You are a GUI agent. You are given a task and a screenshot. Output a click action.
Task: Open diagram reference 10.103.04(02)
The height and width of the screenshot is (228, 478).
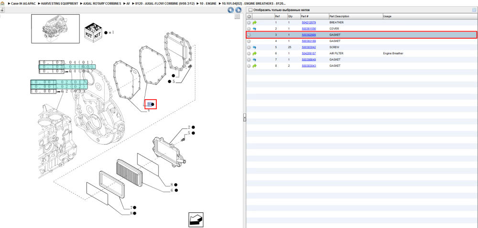tap(67, 67)
